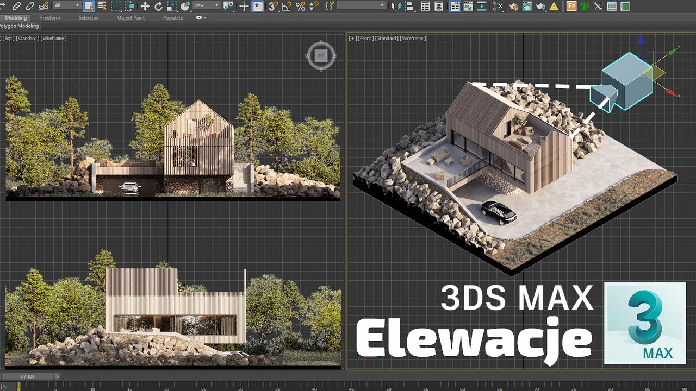Open the Populate ribbon tab
696x391 pixels.
point(172,18)
